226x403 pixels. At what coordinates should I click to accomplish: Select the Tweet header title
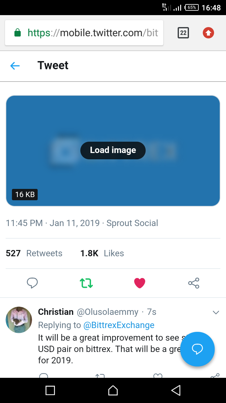[x=53, y=65]
